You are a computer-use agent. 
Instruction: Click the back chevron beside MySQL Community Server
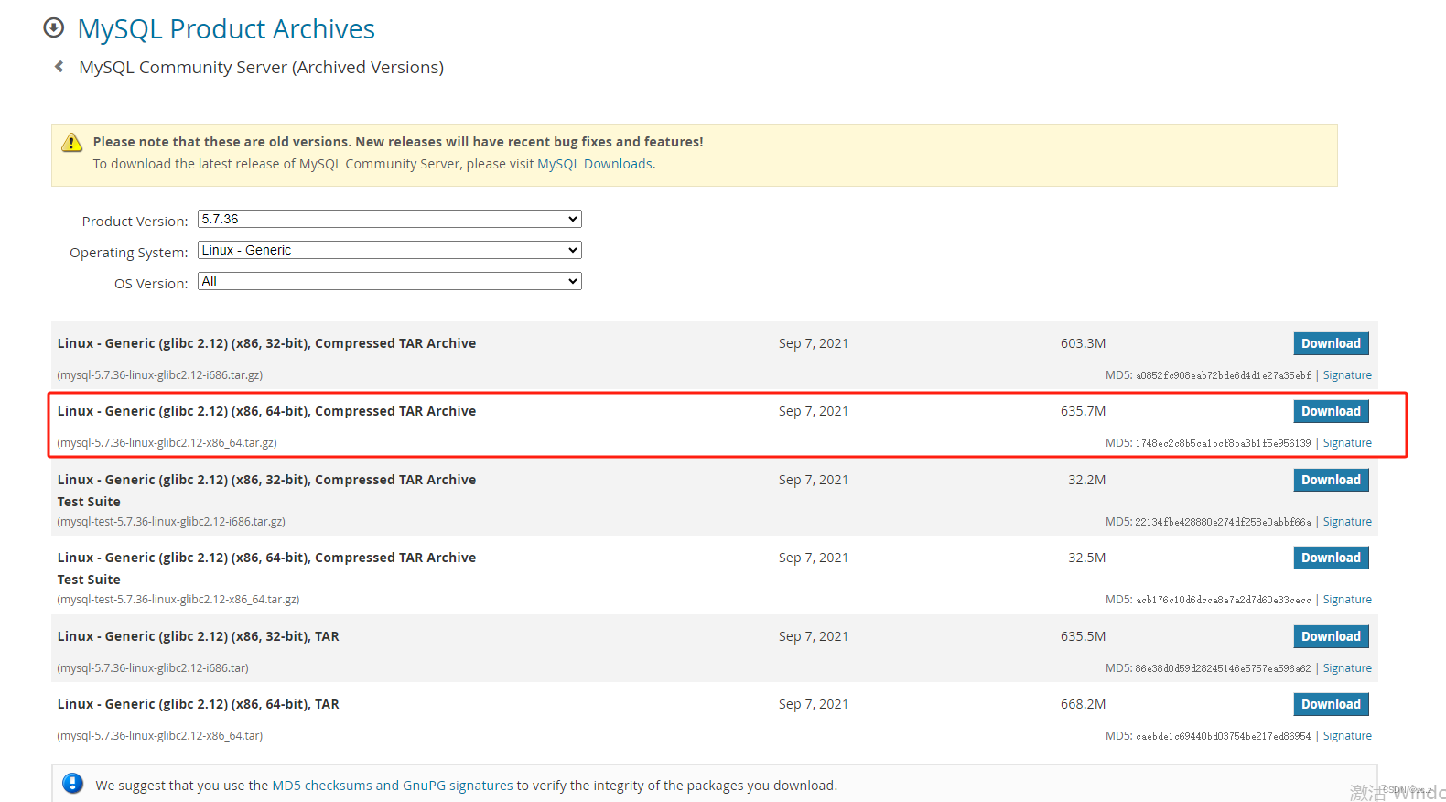(x=59, y=67)
